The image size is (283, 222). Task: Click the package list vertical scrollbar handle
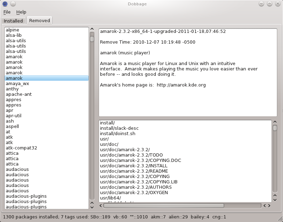click(92, 39)
